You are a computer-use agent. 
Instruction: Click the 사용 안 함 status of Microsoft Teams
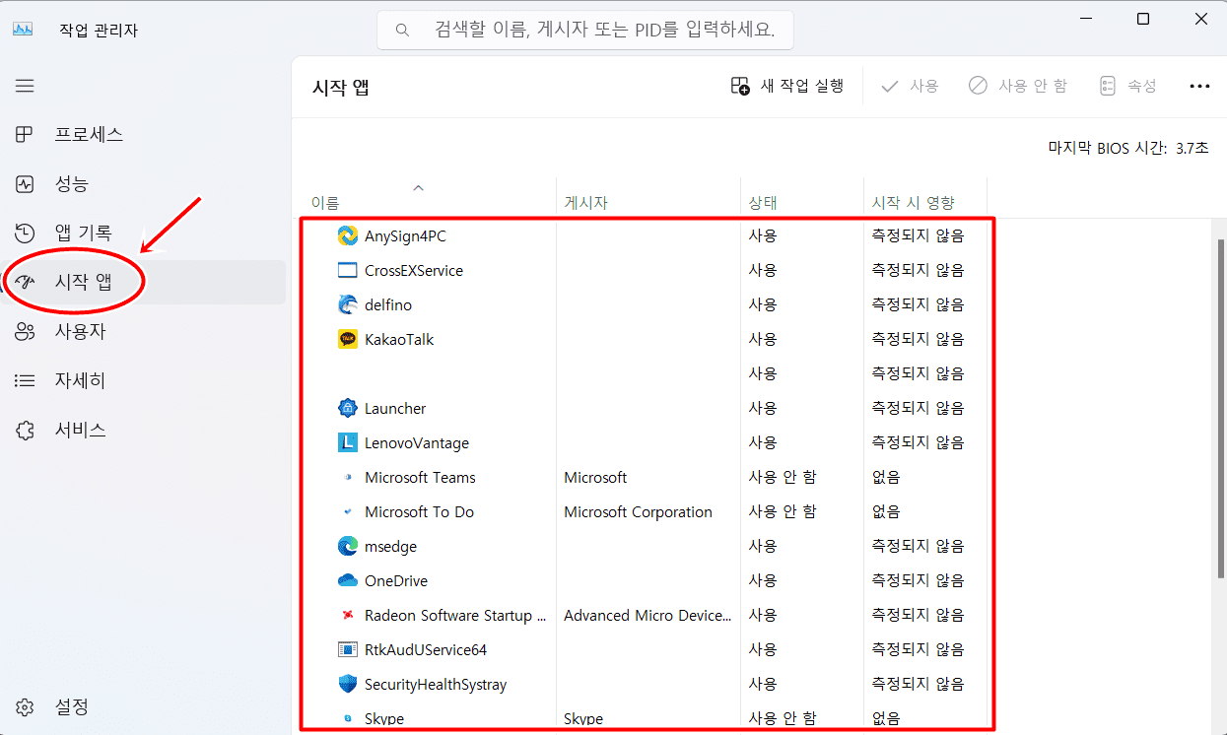[782, 477]
